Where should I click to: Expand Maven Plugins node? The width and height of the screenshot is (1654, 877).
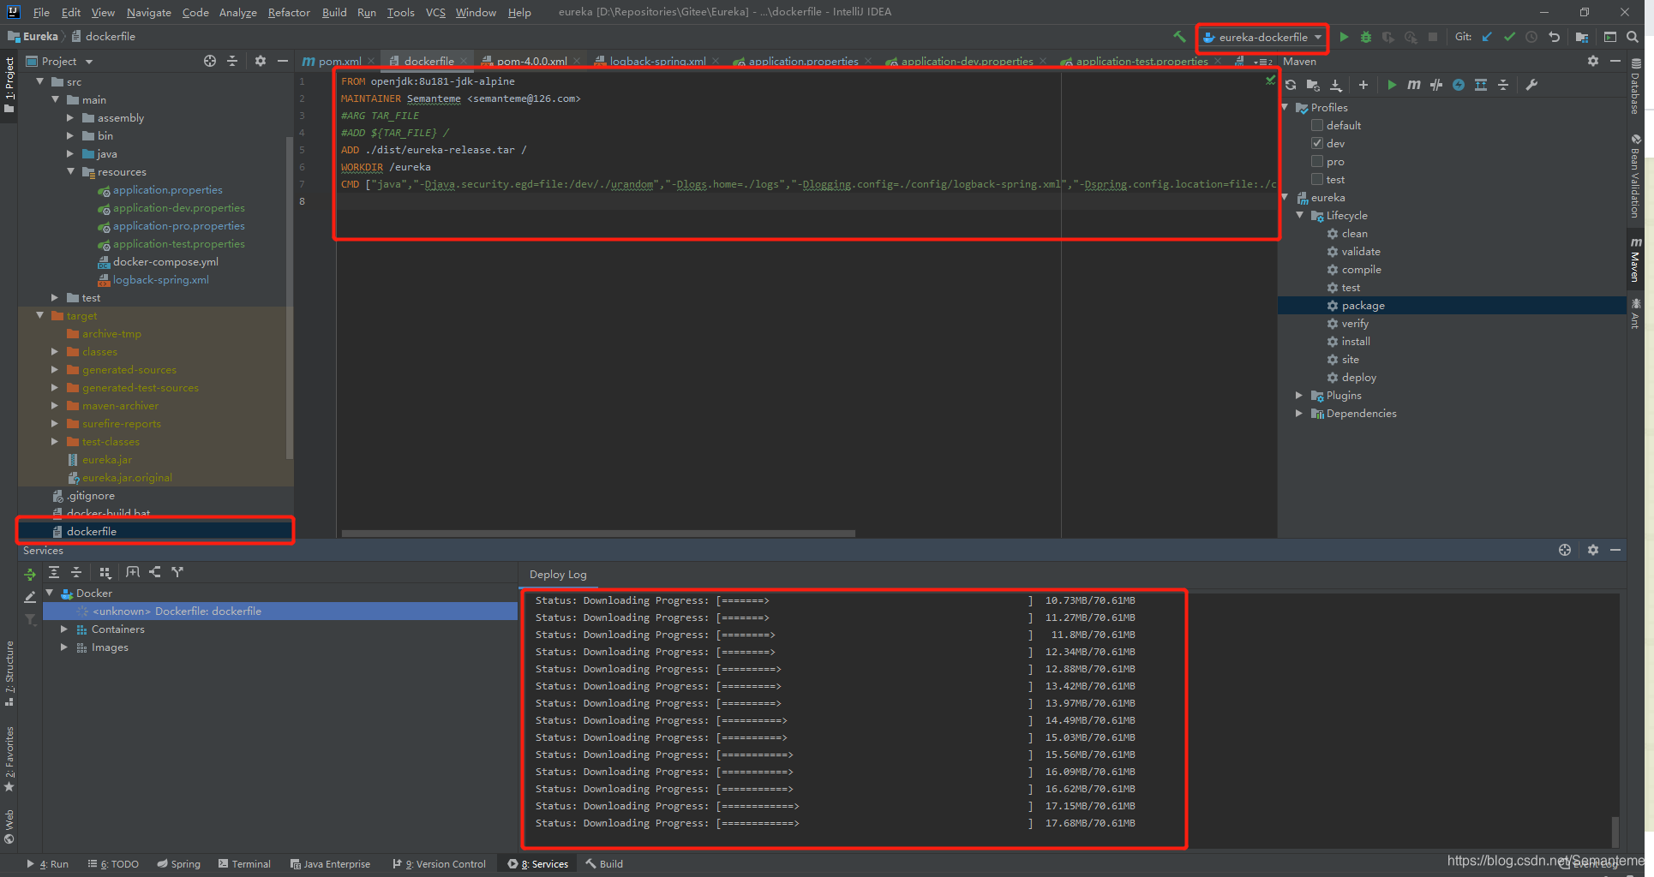1299,395
